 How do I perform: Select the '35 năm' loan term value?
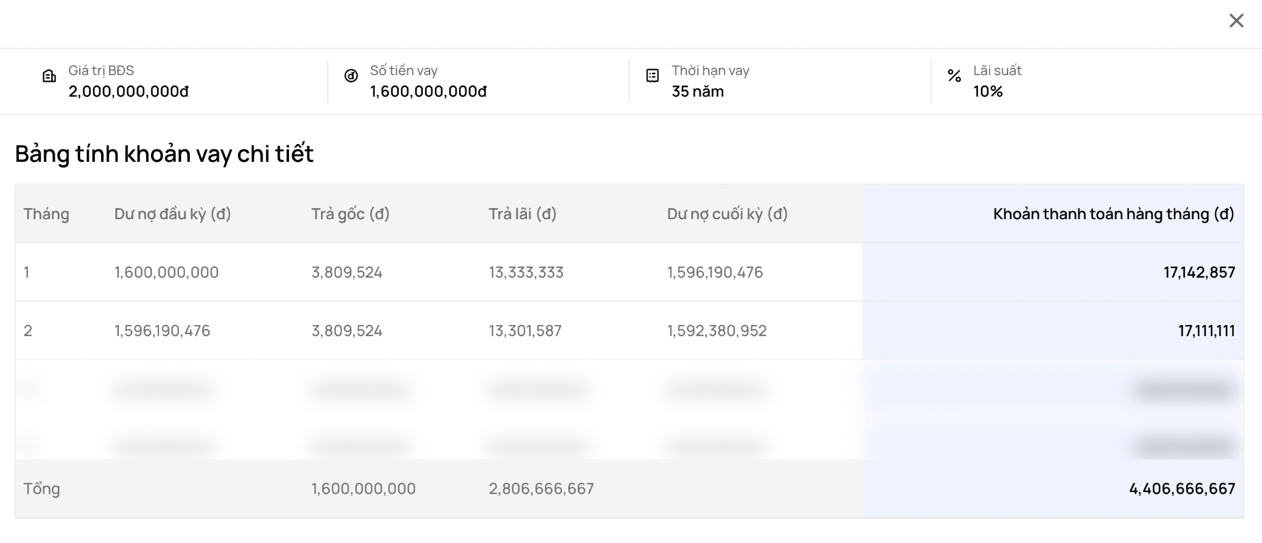tap(698, 92)
